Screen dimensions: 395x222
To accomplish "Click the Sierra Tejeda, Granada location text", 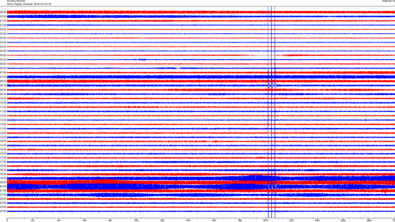I will tap(20, 4).
